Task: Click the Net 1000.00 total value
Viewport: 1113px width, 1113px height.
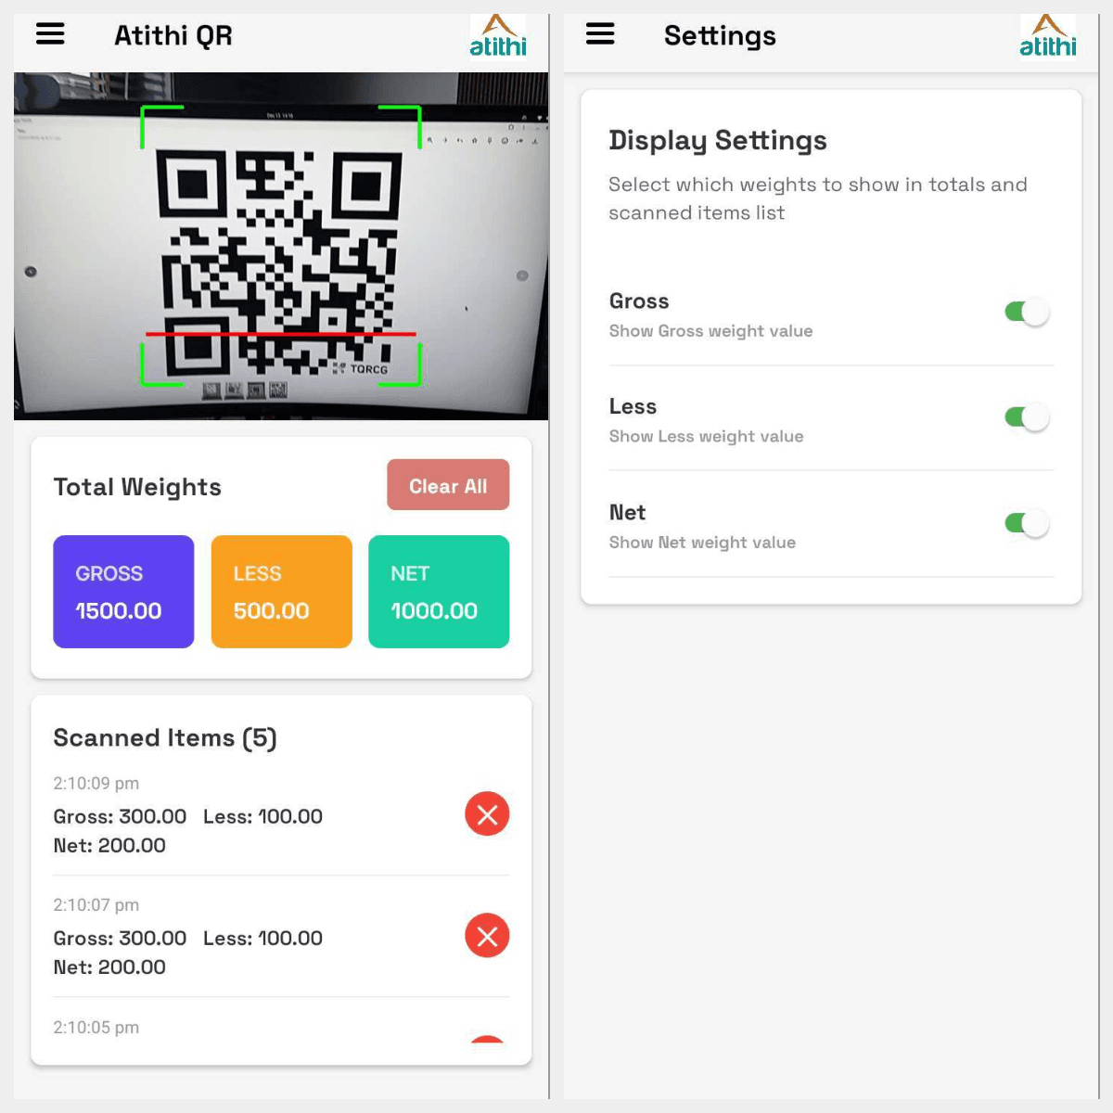Action: tap(434, 611)
